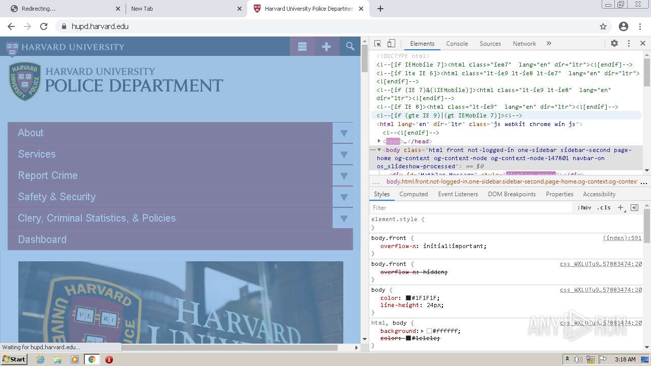
Task: Toggle the computed styles sidebar icon
Action: [634, 207]
